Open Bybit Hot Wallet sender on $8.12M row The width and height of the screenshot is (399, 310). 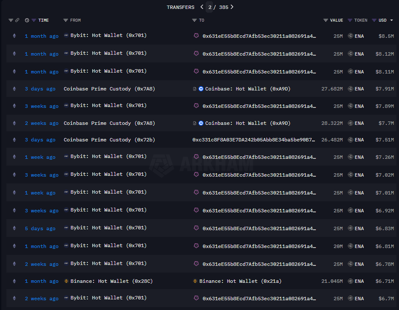109,53
